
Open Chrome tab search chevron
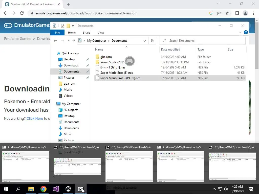click(218, 4)
